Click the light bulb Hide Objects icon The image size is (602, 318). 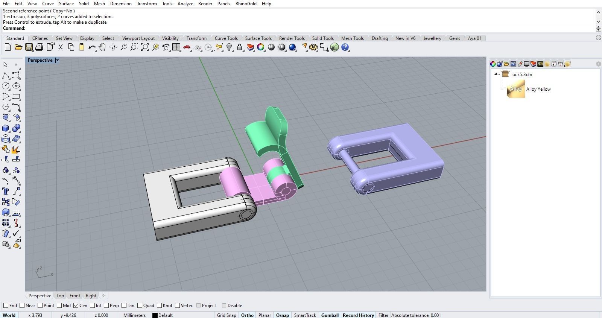click(229, 47)
